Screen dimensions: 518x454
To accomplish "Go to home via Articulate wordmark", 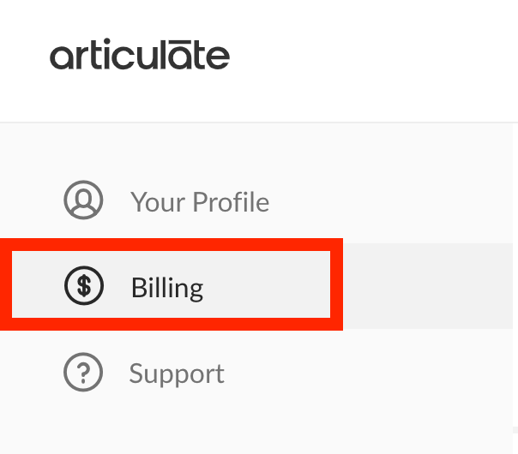I will point(140,57).
